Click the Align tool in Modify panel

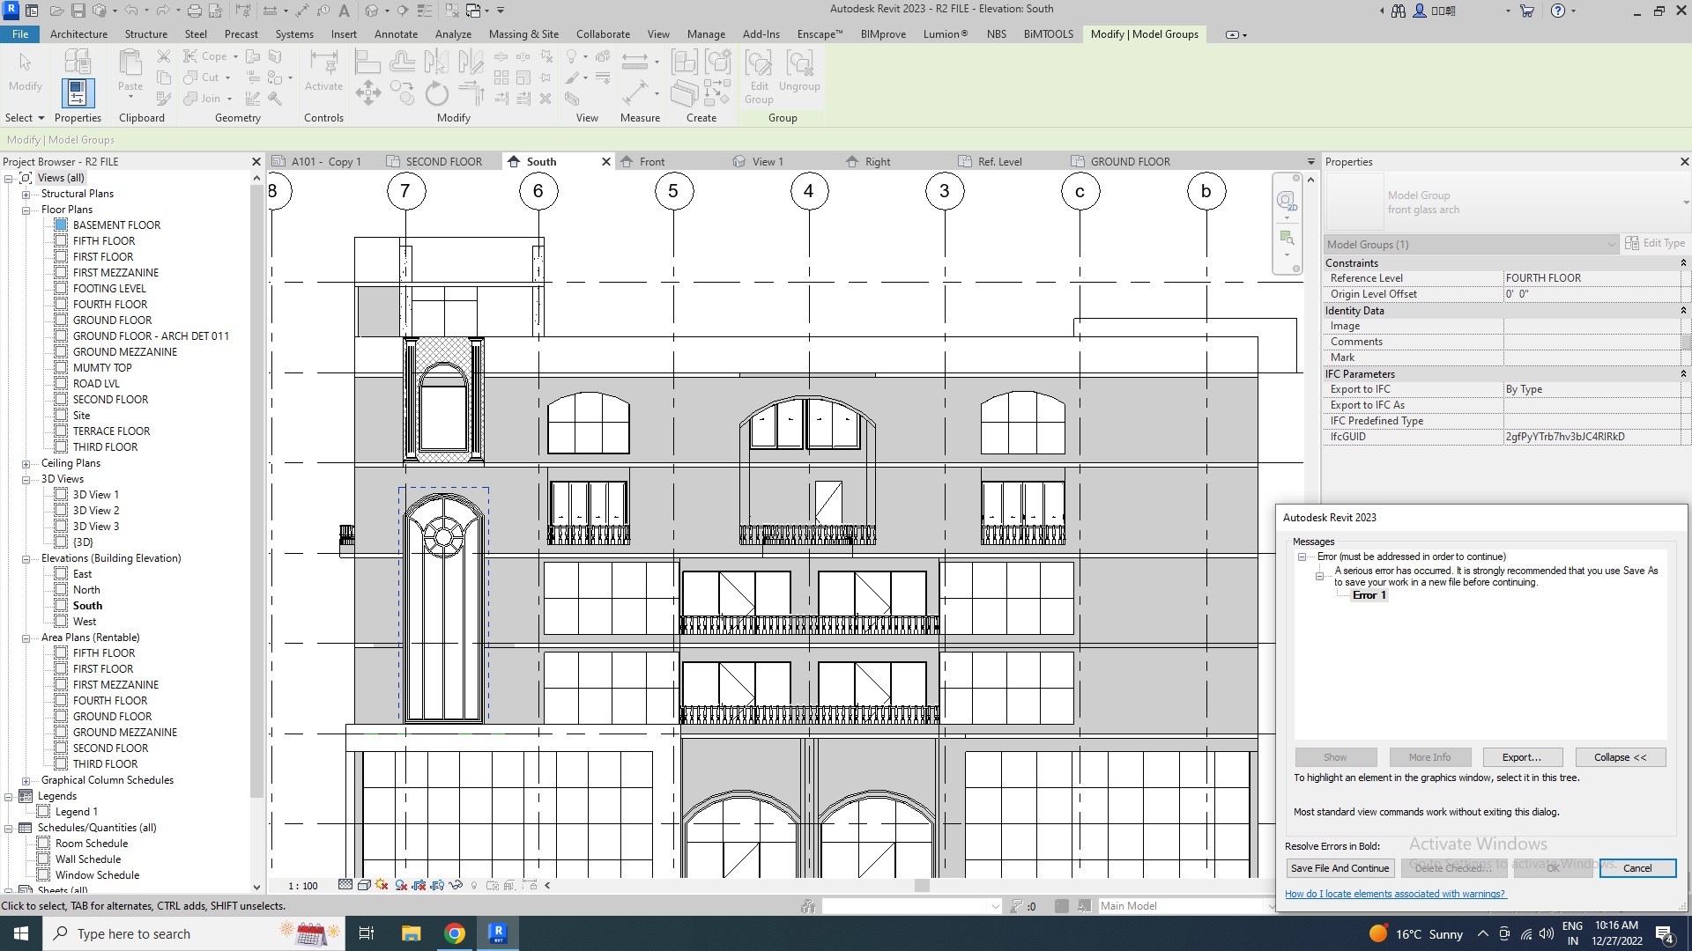[x=367, y=62]
